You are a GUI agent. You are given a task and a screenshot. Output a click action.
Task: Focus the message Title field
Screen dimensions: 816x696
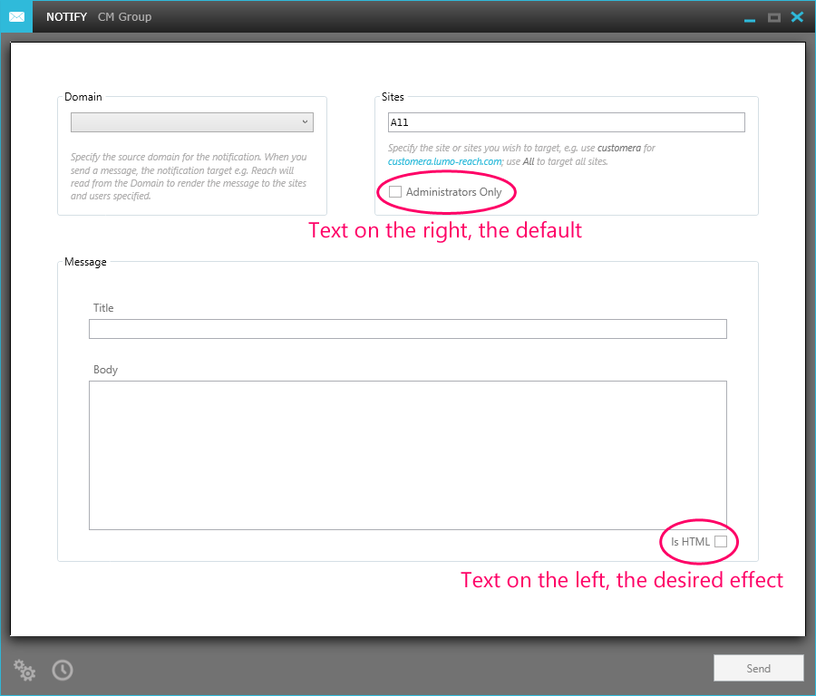point(407,329)
